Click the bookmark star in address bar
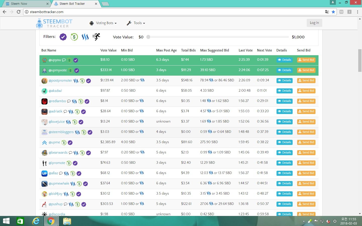 click(333, 12)
